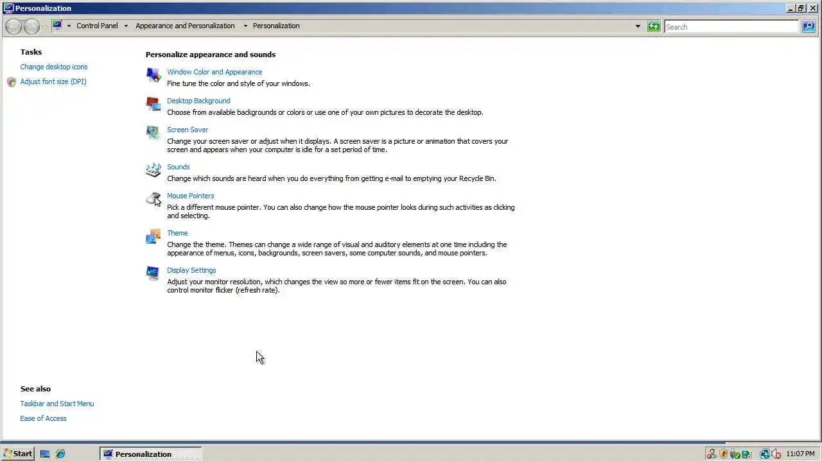Screen dimensions: 822x462
Task: Open the Sounds link
Action: (x=179, y=167)
